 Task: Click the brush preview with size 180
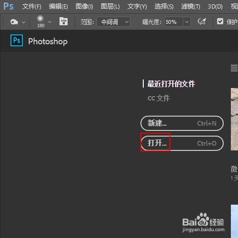coord(40,21)
